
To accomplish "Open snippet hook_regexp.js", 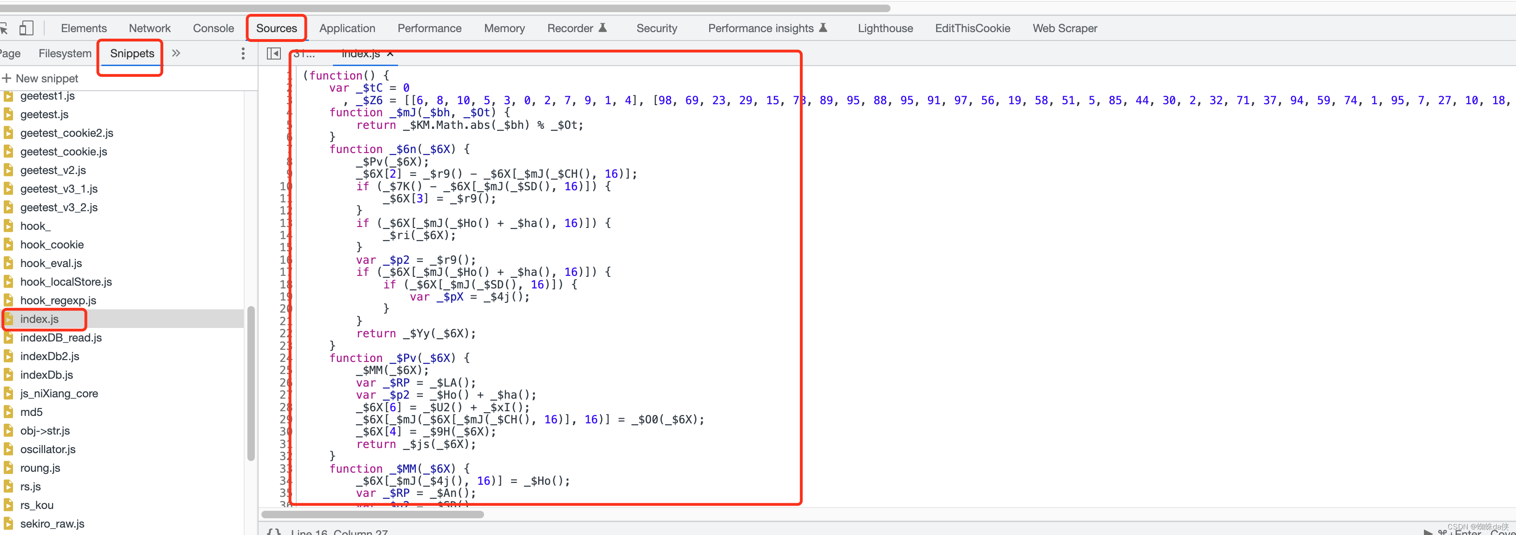I will click(x=58, y=301).
